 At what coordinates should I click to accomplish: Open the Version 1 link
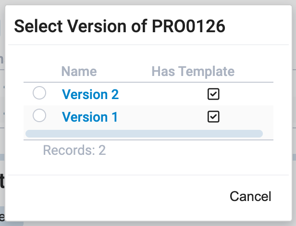point(90,117)
